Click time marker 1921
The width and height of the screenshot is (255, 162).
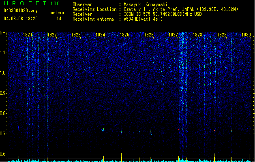(28, 34)
